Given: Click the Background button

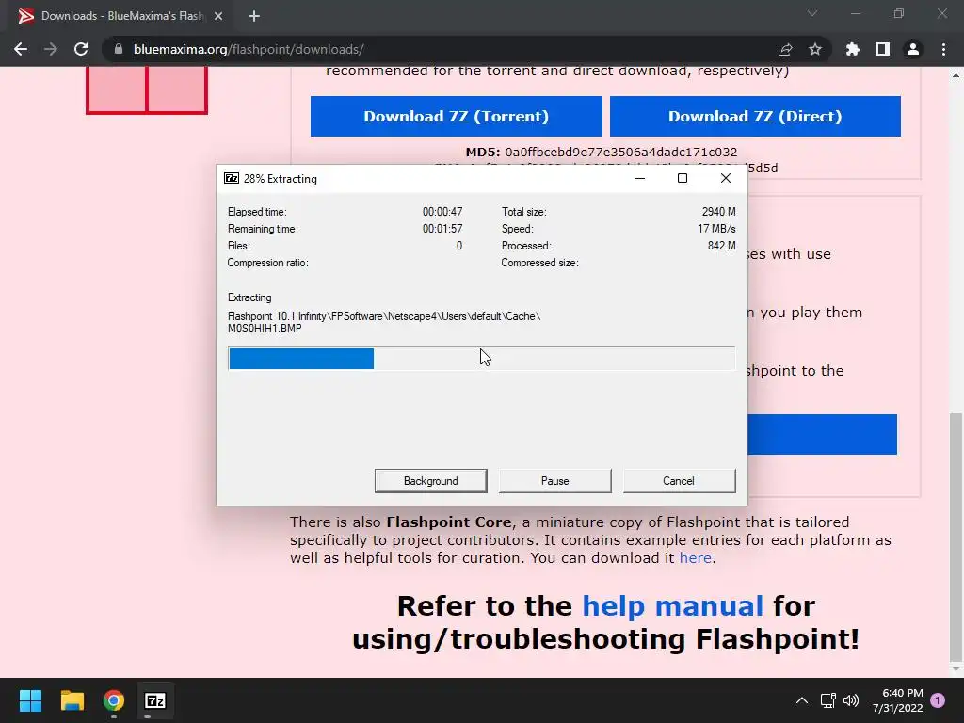Looking at the screenshot, I should (x=431, y=481).
